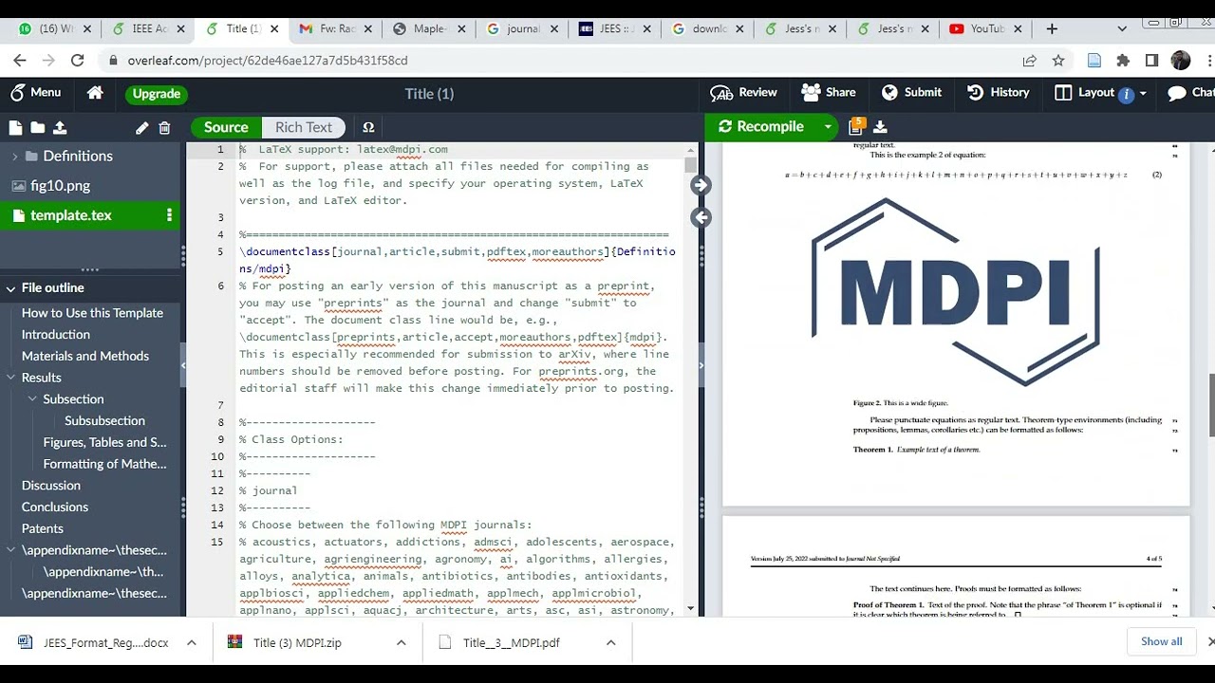This screenshot has height=683, width=1215.
Task: Open Title__3__MDPI.pdf downloaded file
Action: (x=511, y=642)
